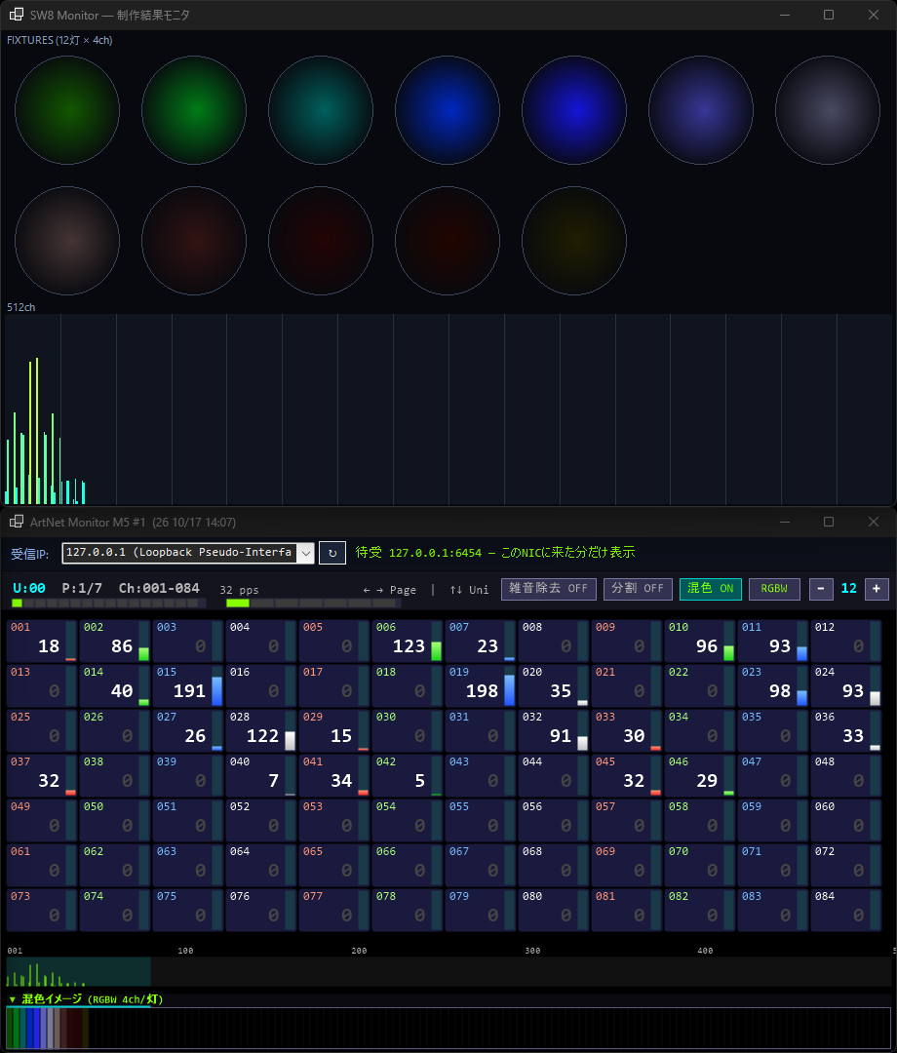Click the ArtNet Monitor M5 title bar icon
This screenshot has height=1053, width=897.
tap(17, 522)
